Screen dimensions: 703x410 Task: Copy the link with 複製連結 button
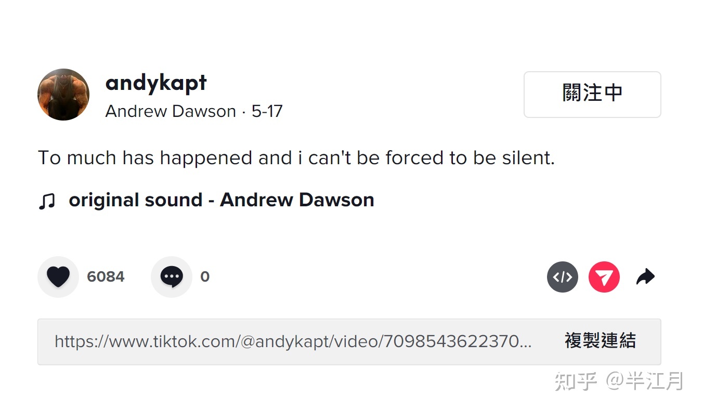point(600,341)
